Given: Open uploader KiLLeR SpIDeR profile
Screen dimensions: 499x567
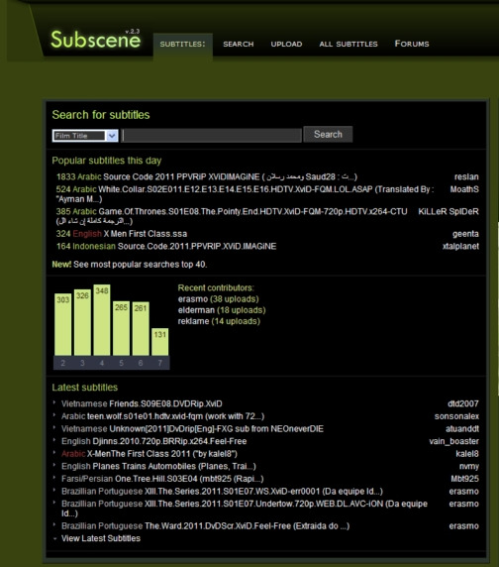Looking at the screenshot, I should pos(449,211).
